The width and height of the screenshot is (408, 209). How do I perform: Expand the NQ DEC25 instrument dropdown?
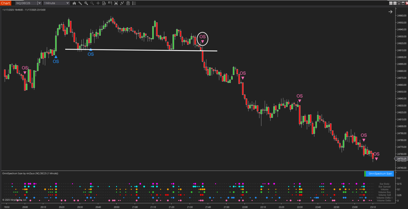(39, 3)
